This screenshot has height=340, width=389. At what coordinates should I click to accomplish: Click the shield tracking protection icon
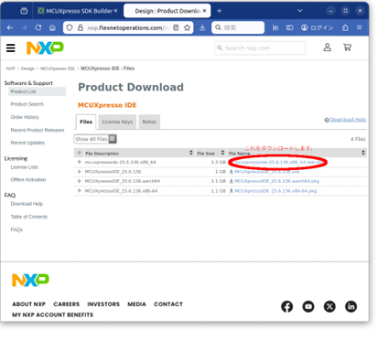[70, 27]
